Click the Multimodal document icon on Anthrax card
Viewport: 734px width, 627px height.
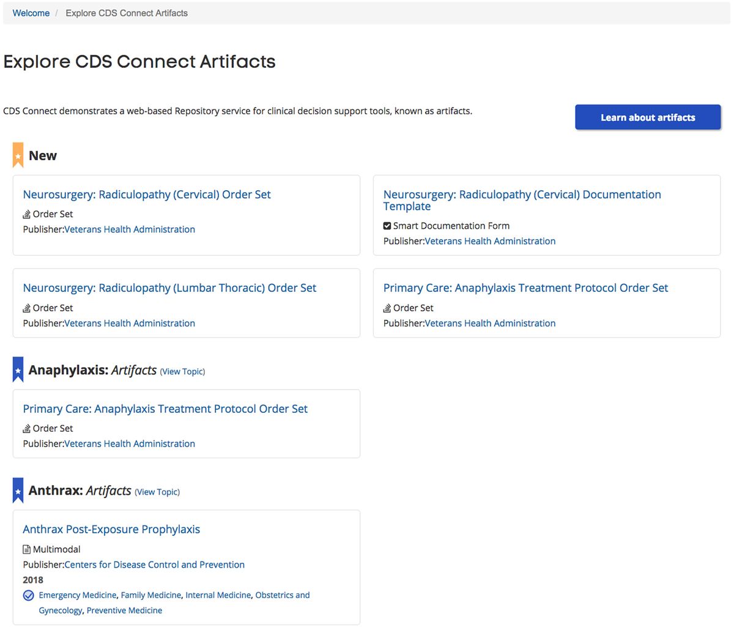tap(26, 549)
